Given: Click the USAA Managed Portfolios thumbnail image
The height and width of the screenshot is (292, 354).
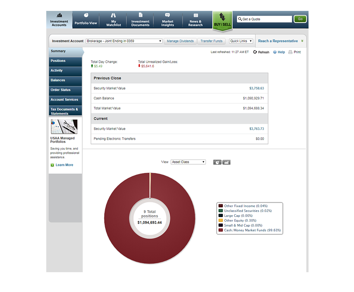Looking at the screenshot, I should point(64,126).
